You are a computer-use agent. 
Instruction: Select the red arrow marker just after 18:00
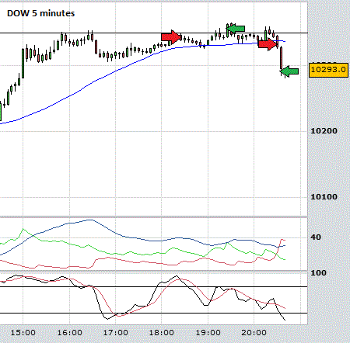(171, 37)
